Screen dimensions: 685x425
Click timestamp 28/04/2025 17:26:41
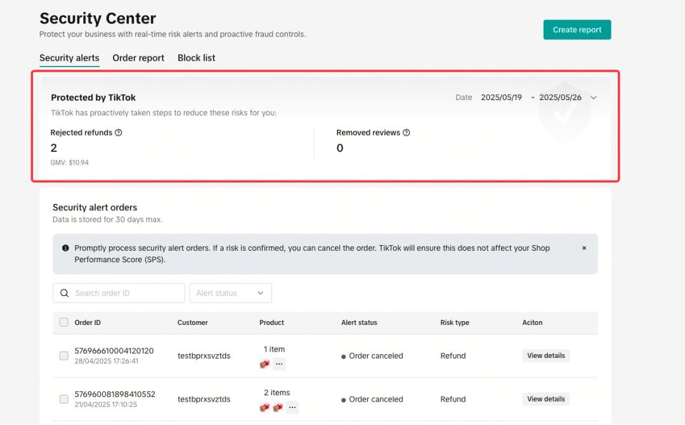[x=107, y=361]
